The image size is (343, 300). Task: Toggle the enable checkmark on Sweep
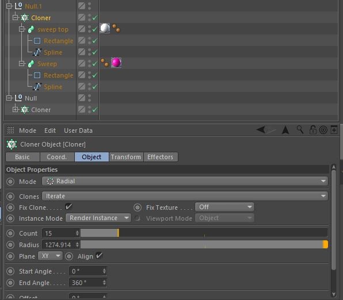(95, 64)
